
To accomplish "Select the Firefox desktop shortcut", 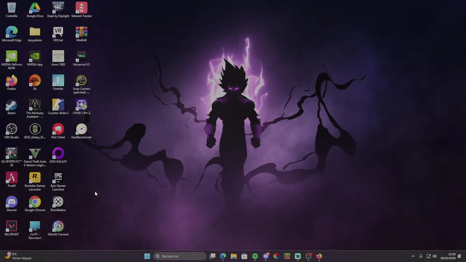I will coord(12,83).
